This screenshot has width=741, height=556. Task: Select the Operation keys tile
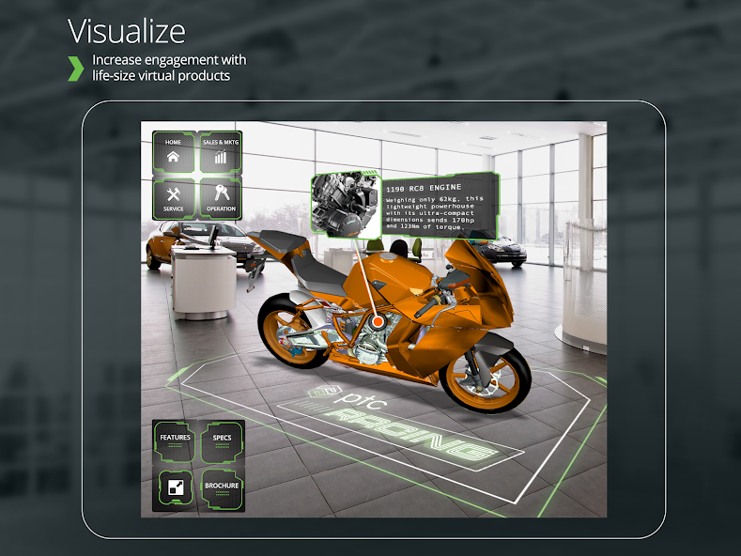click(220, 198)
